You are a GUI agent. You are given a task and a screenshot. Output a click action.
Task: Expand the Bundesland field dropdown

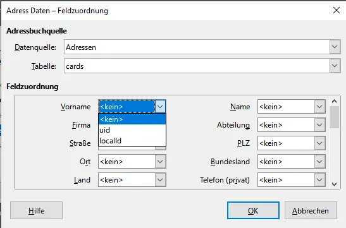click(319, 162)
